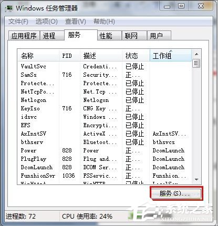
Task: Select the VaultSvc service row
Action: coord(105,66)
